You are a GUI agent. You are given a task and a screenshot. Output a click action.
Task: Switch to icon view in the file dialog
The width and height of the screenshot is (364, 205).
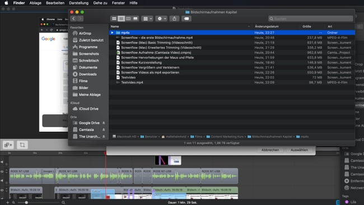[114, 18]
